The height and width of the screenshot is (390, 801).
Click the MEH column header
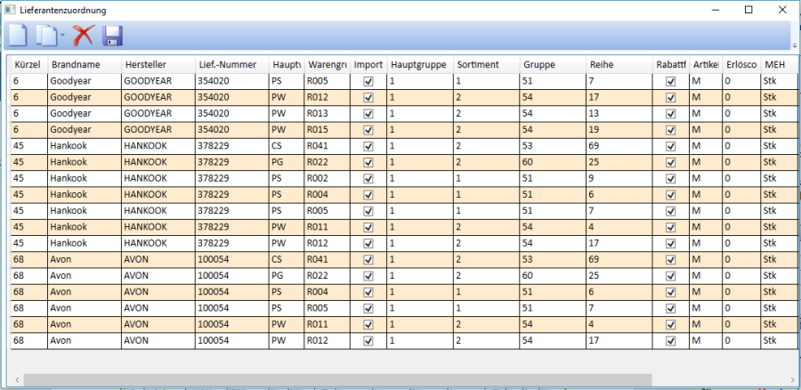click(x=773, y=65)
